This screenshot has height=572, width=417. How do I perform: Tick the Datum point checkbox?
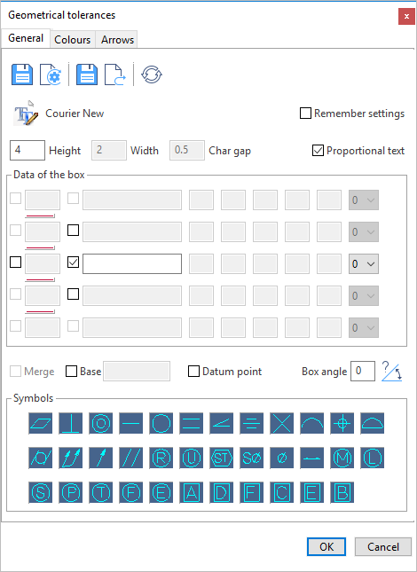click(x=193, y=372)
